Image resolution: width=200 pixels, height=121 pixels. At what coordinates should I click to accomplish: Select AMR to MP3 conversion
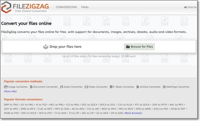click(28, 109)
